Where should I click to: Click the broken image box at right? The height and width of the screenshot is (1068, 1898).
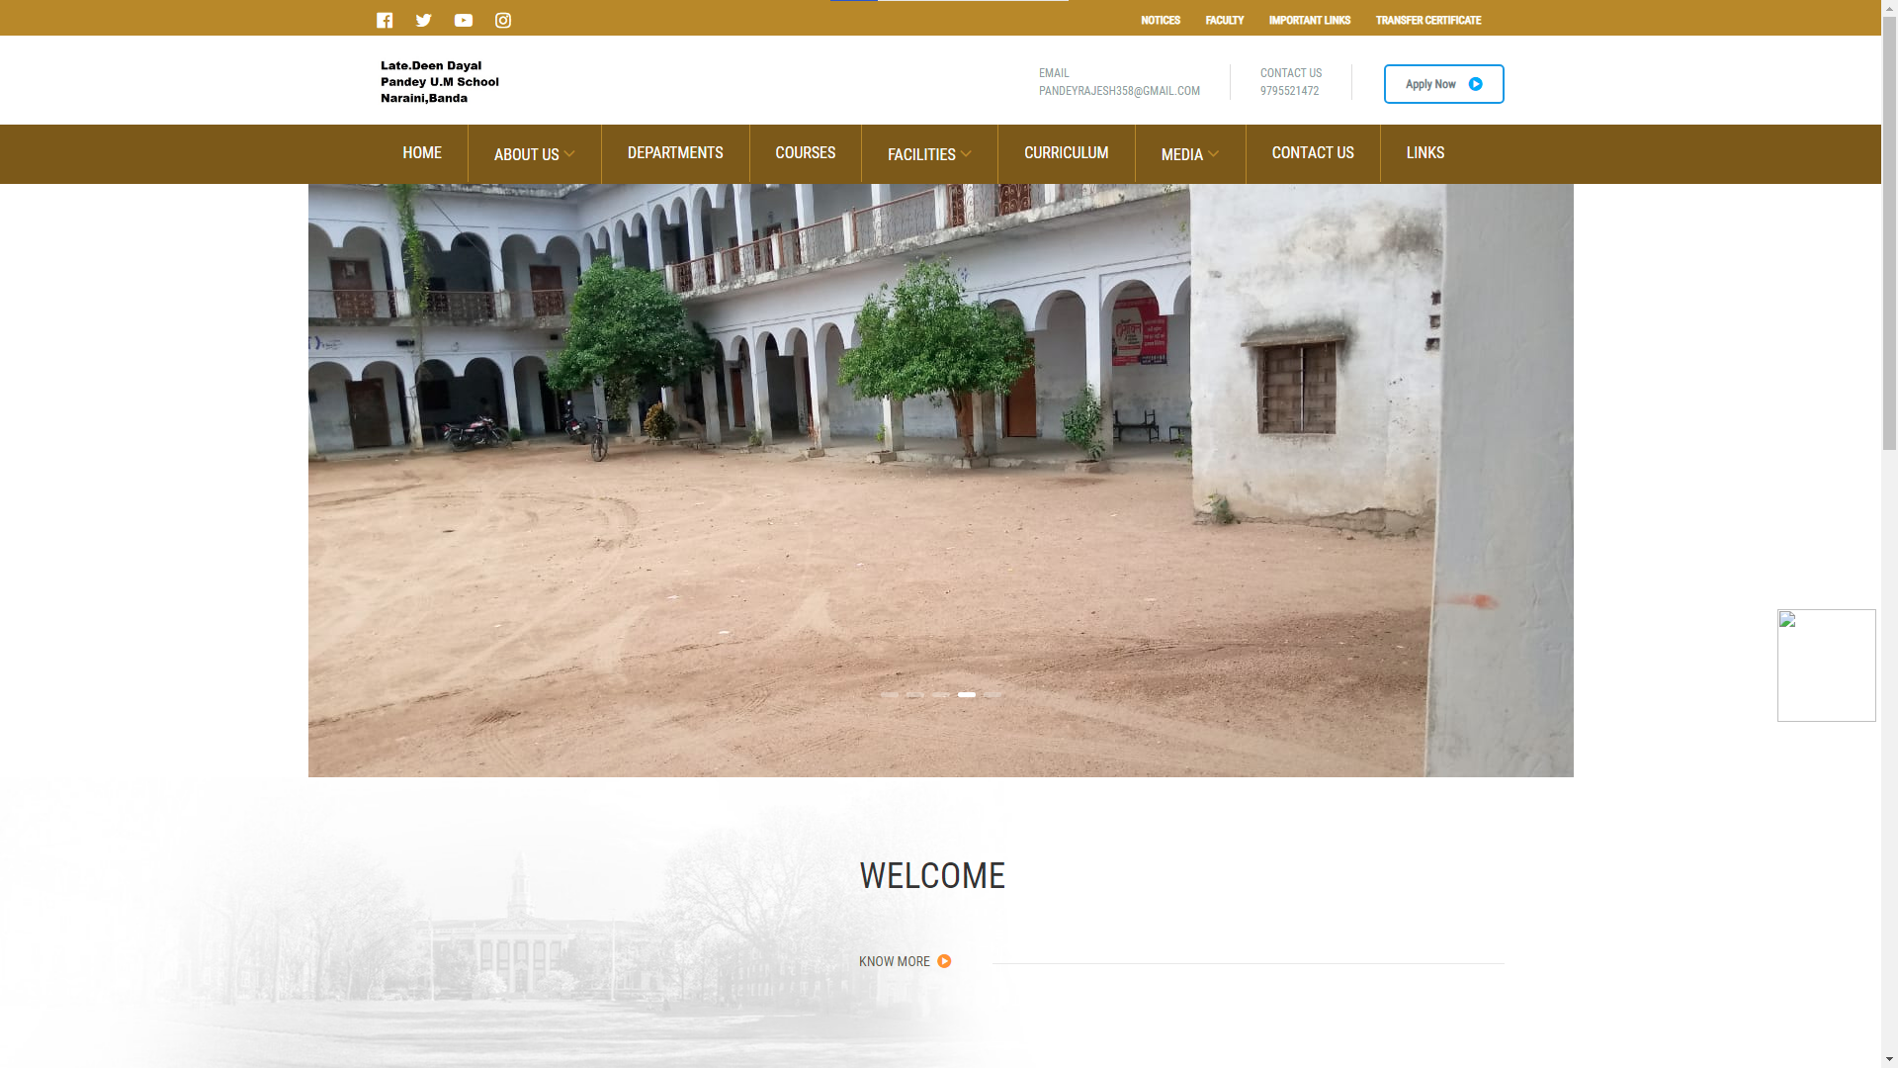[1826, 666]
